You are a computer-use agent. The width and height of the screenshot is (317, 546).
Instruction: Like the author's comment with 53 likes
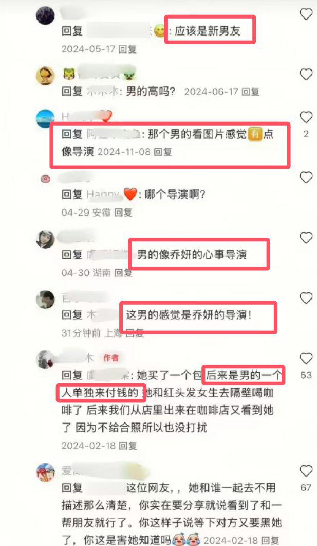tap(306, 358)
